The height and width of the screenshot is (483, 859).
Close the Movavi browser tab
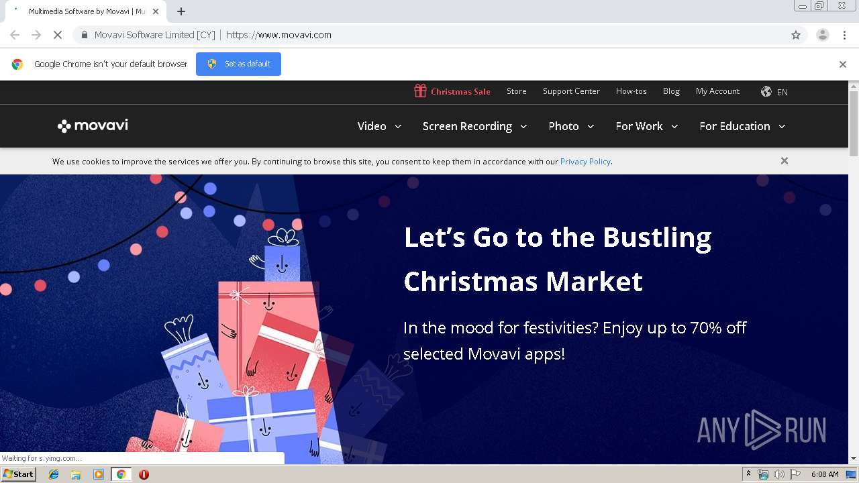(156, 11)
